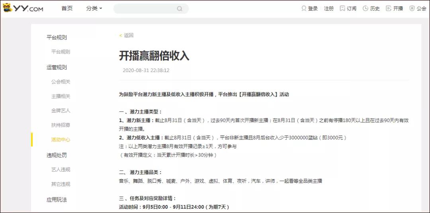Viewport: 430px width, 213px height.
Task: Open the 历史 link text
Action: pyautogui.click(x=375, y=8)
